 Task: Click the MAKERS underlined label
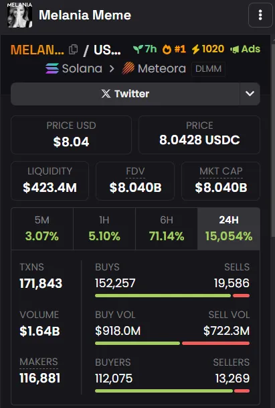(x=39, y=362)
